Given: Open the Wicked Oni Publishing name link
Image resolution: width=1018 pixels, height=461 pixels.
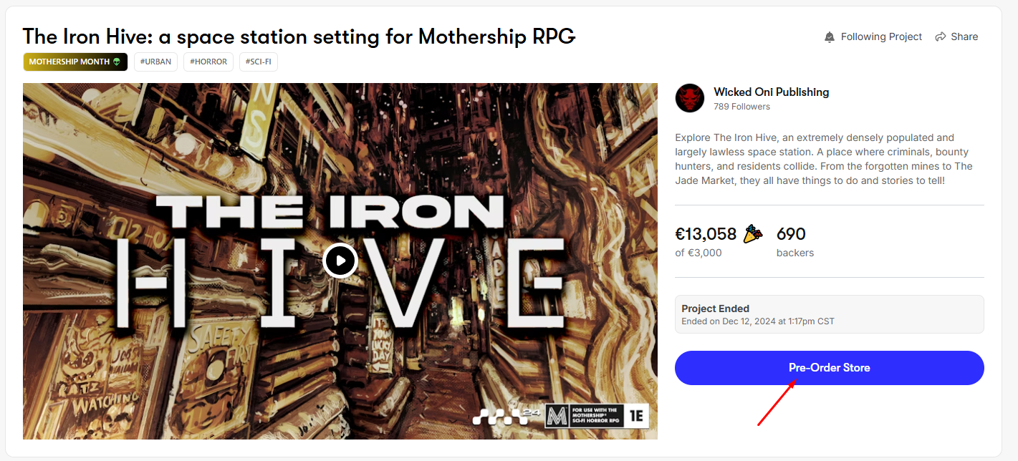Looking at the screenshot, I should coord(771,92).
